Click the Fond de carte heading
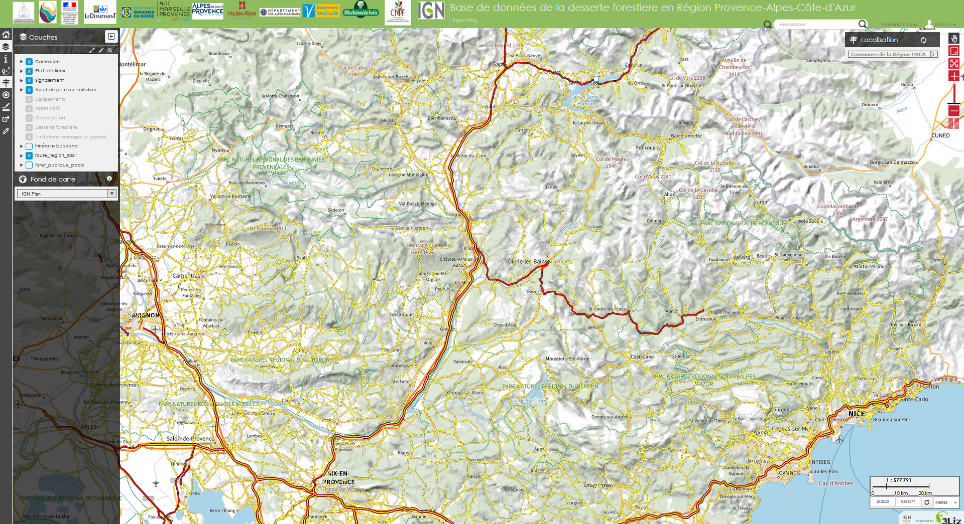Viewport: 964px width, 524px height. click(x=53, y=179)
